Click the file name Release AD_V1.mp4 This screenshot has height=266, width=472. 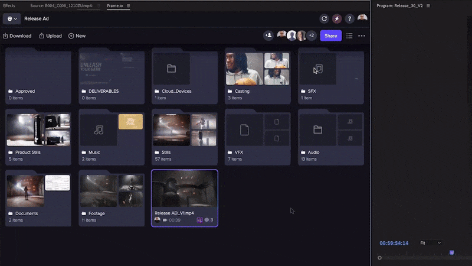(x=174, y=213)
